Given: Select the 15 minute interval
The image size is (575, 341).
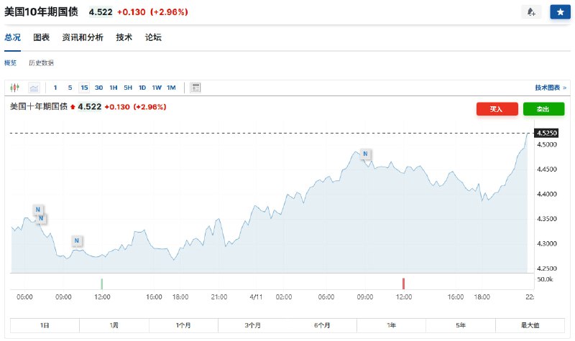Looking at the screenshot, I should (84, 88).
